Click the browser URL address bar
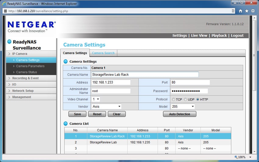Viewport: 259px width, 162px height. (119, 11)
